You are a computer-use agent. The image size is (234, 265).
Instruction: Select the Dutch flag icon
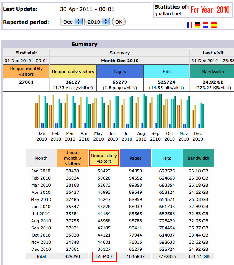[205, 25]
